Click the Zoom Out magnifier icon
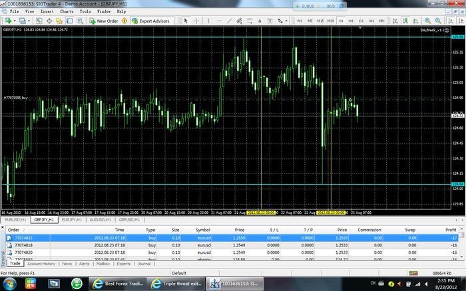Viewport: 466px width, 291px height. point(438,21)
